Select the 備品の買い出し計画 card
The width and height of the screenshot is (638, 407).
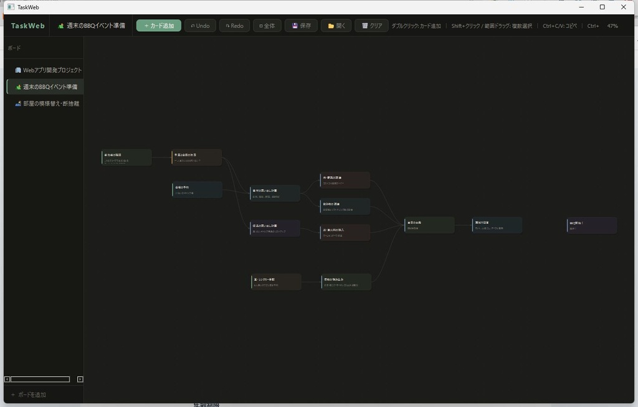(275, 228)
